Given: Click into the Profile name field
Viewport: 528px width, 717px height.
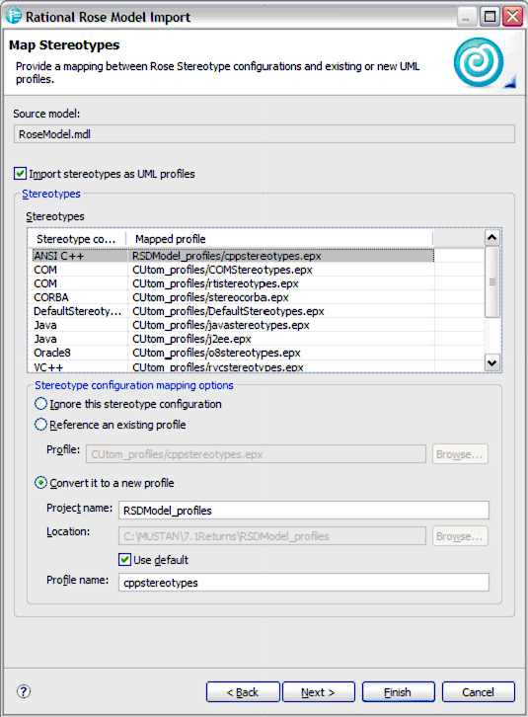Looking at the screenshot, I should (x=304, y=583).
